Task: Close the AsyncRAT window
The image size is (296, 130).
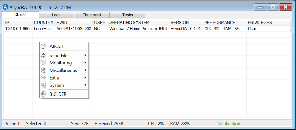Action: point(286,7)
